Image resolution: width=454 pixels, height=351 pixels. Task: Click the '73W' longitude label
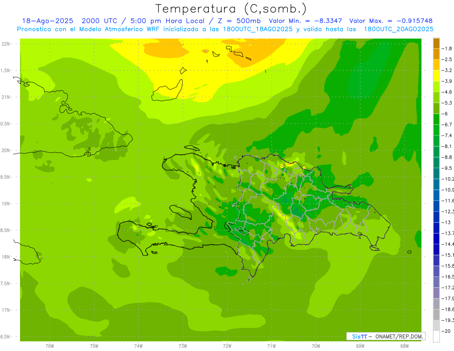183,346
